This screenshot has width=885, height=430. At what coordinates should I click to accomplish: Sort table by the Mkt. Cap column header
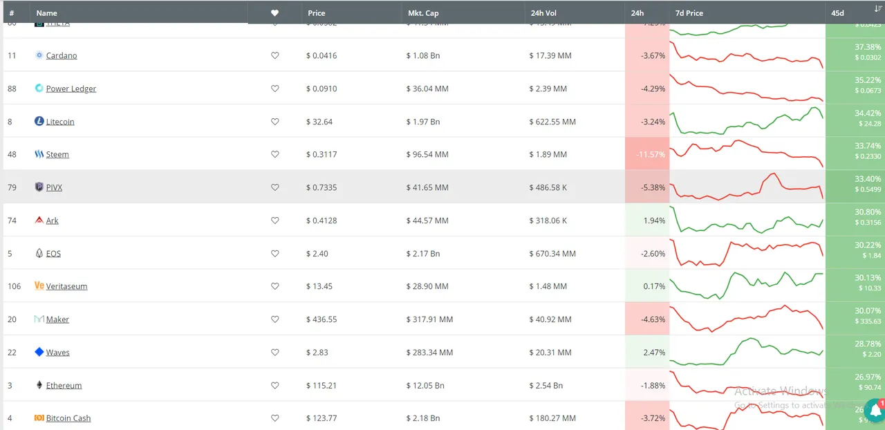click(x=423, y=13)
